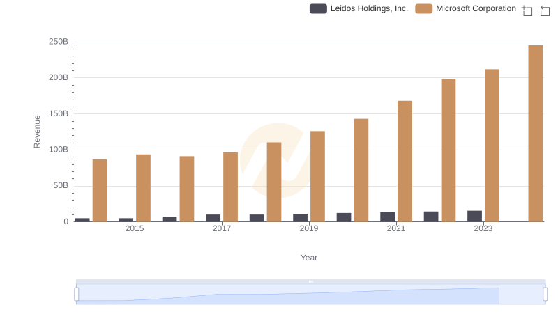This screenshot has width=558, height=321.
Task: Click the 2015 x-axis label
Action: pos(135,228)
